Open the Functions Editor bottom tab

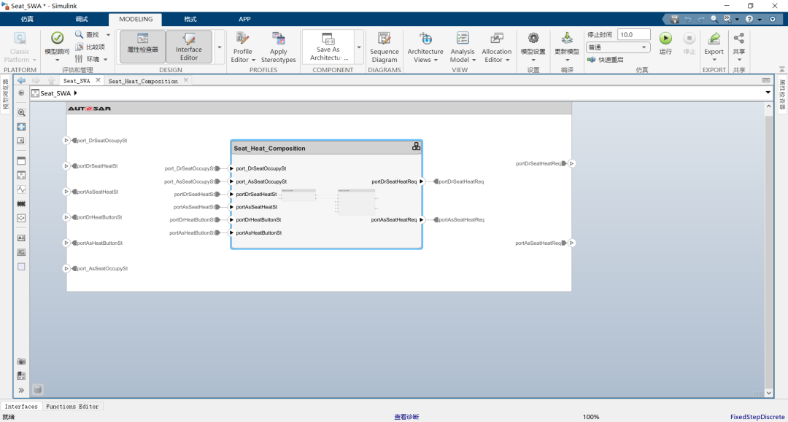[72, 407]
